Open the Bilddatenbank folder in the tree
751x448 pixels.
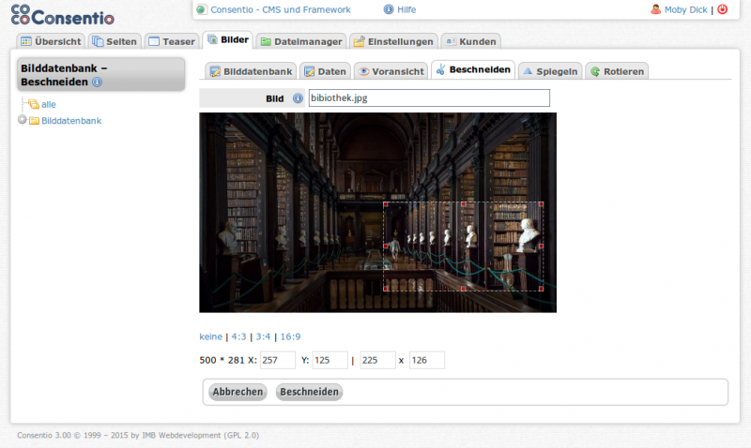click(70, 120)
